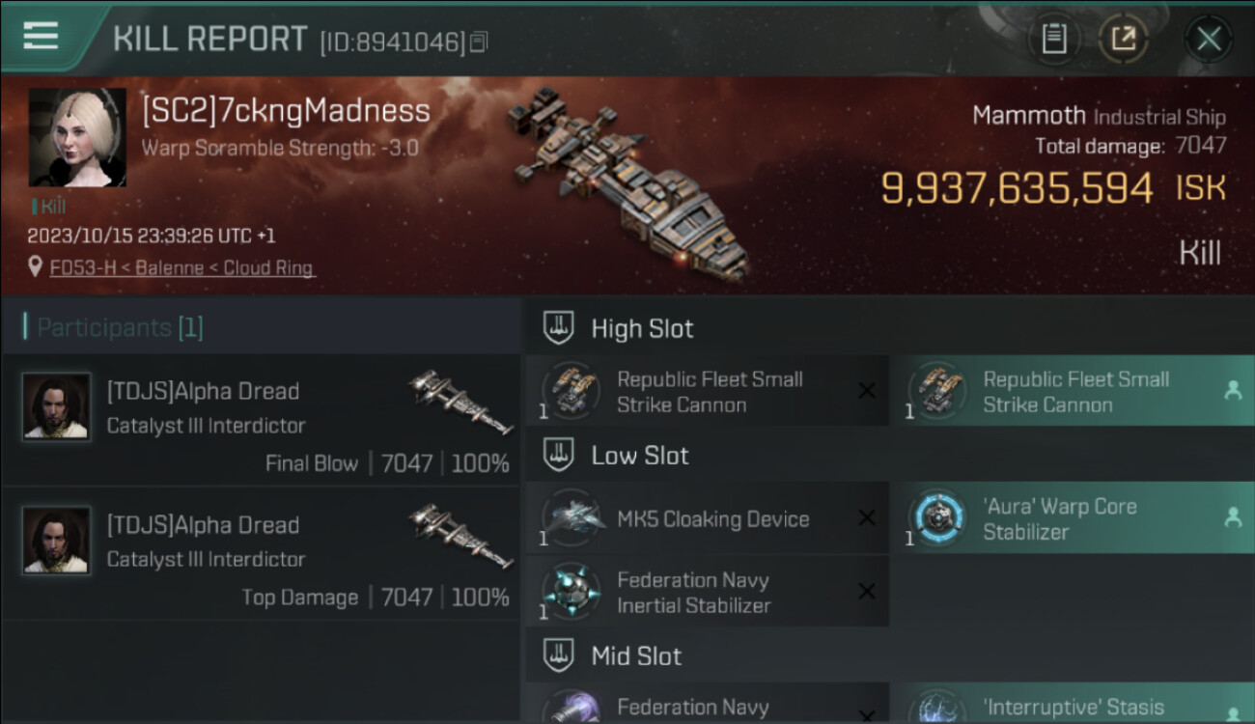Click the share export icon
Viewport: 1255px width, 724px height.
click(1123, 40)
